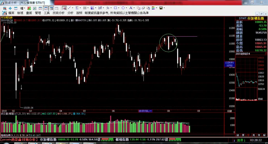268x144 pixels.
Task: Toggle the red-line window view button
Action: [40, 8]
